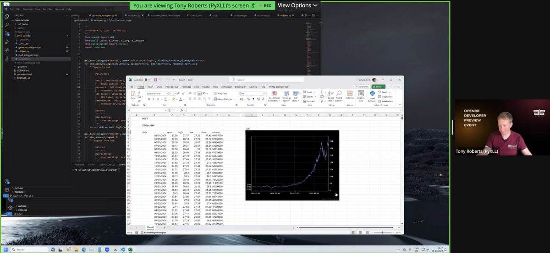Toggle Underline formatting in Excel ribbon

pos(157,99)
